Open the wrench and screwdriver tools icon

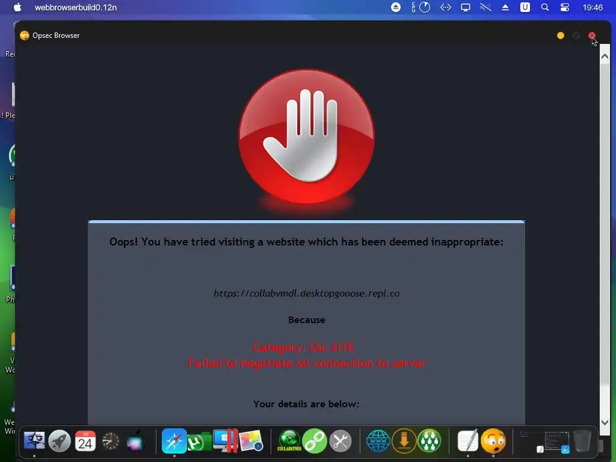click(x=340, y=441)
